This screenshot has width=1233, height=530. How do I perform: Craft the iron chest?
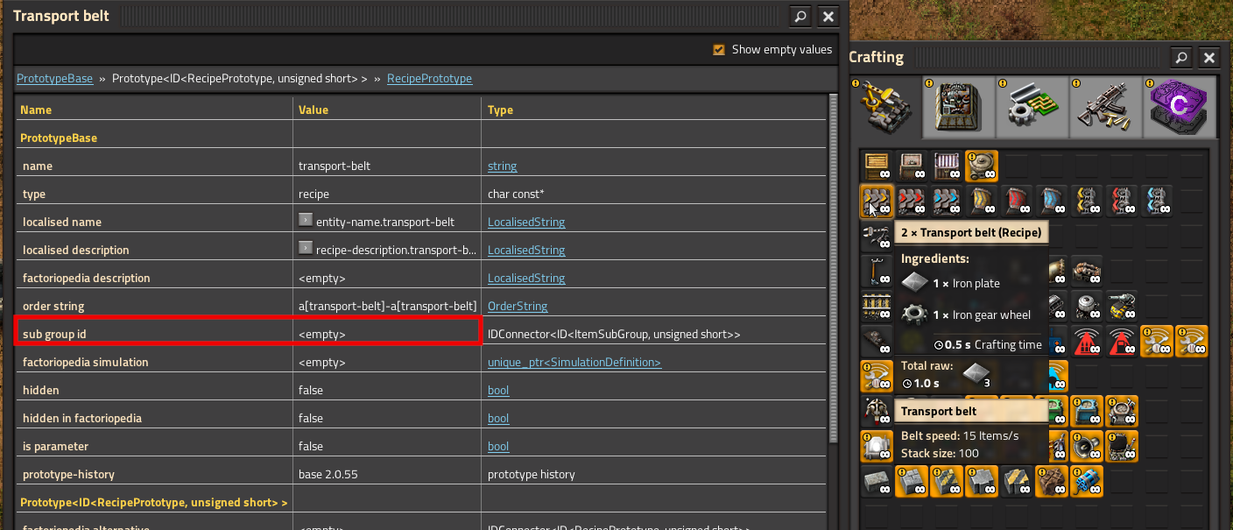pos(912,166)
